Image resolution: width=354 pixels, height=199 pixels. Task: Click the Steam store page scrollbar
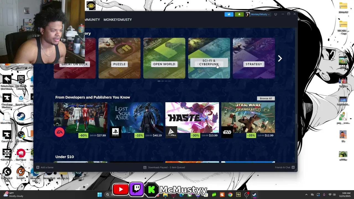[x=296, y=119]
